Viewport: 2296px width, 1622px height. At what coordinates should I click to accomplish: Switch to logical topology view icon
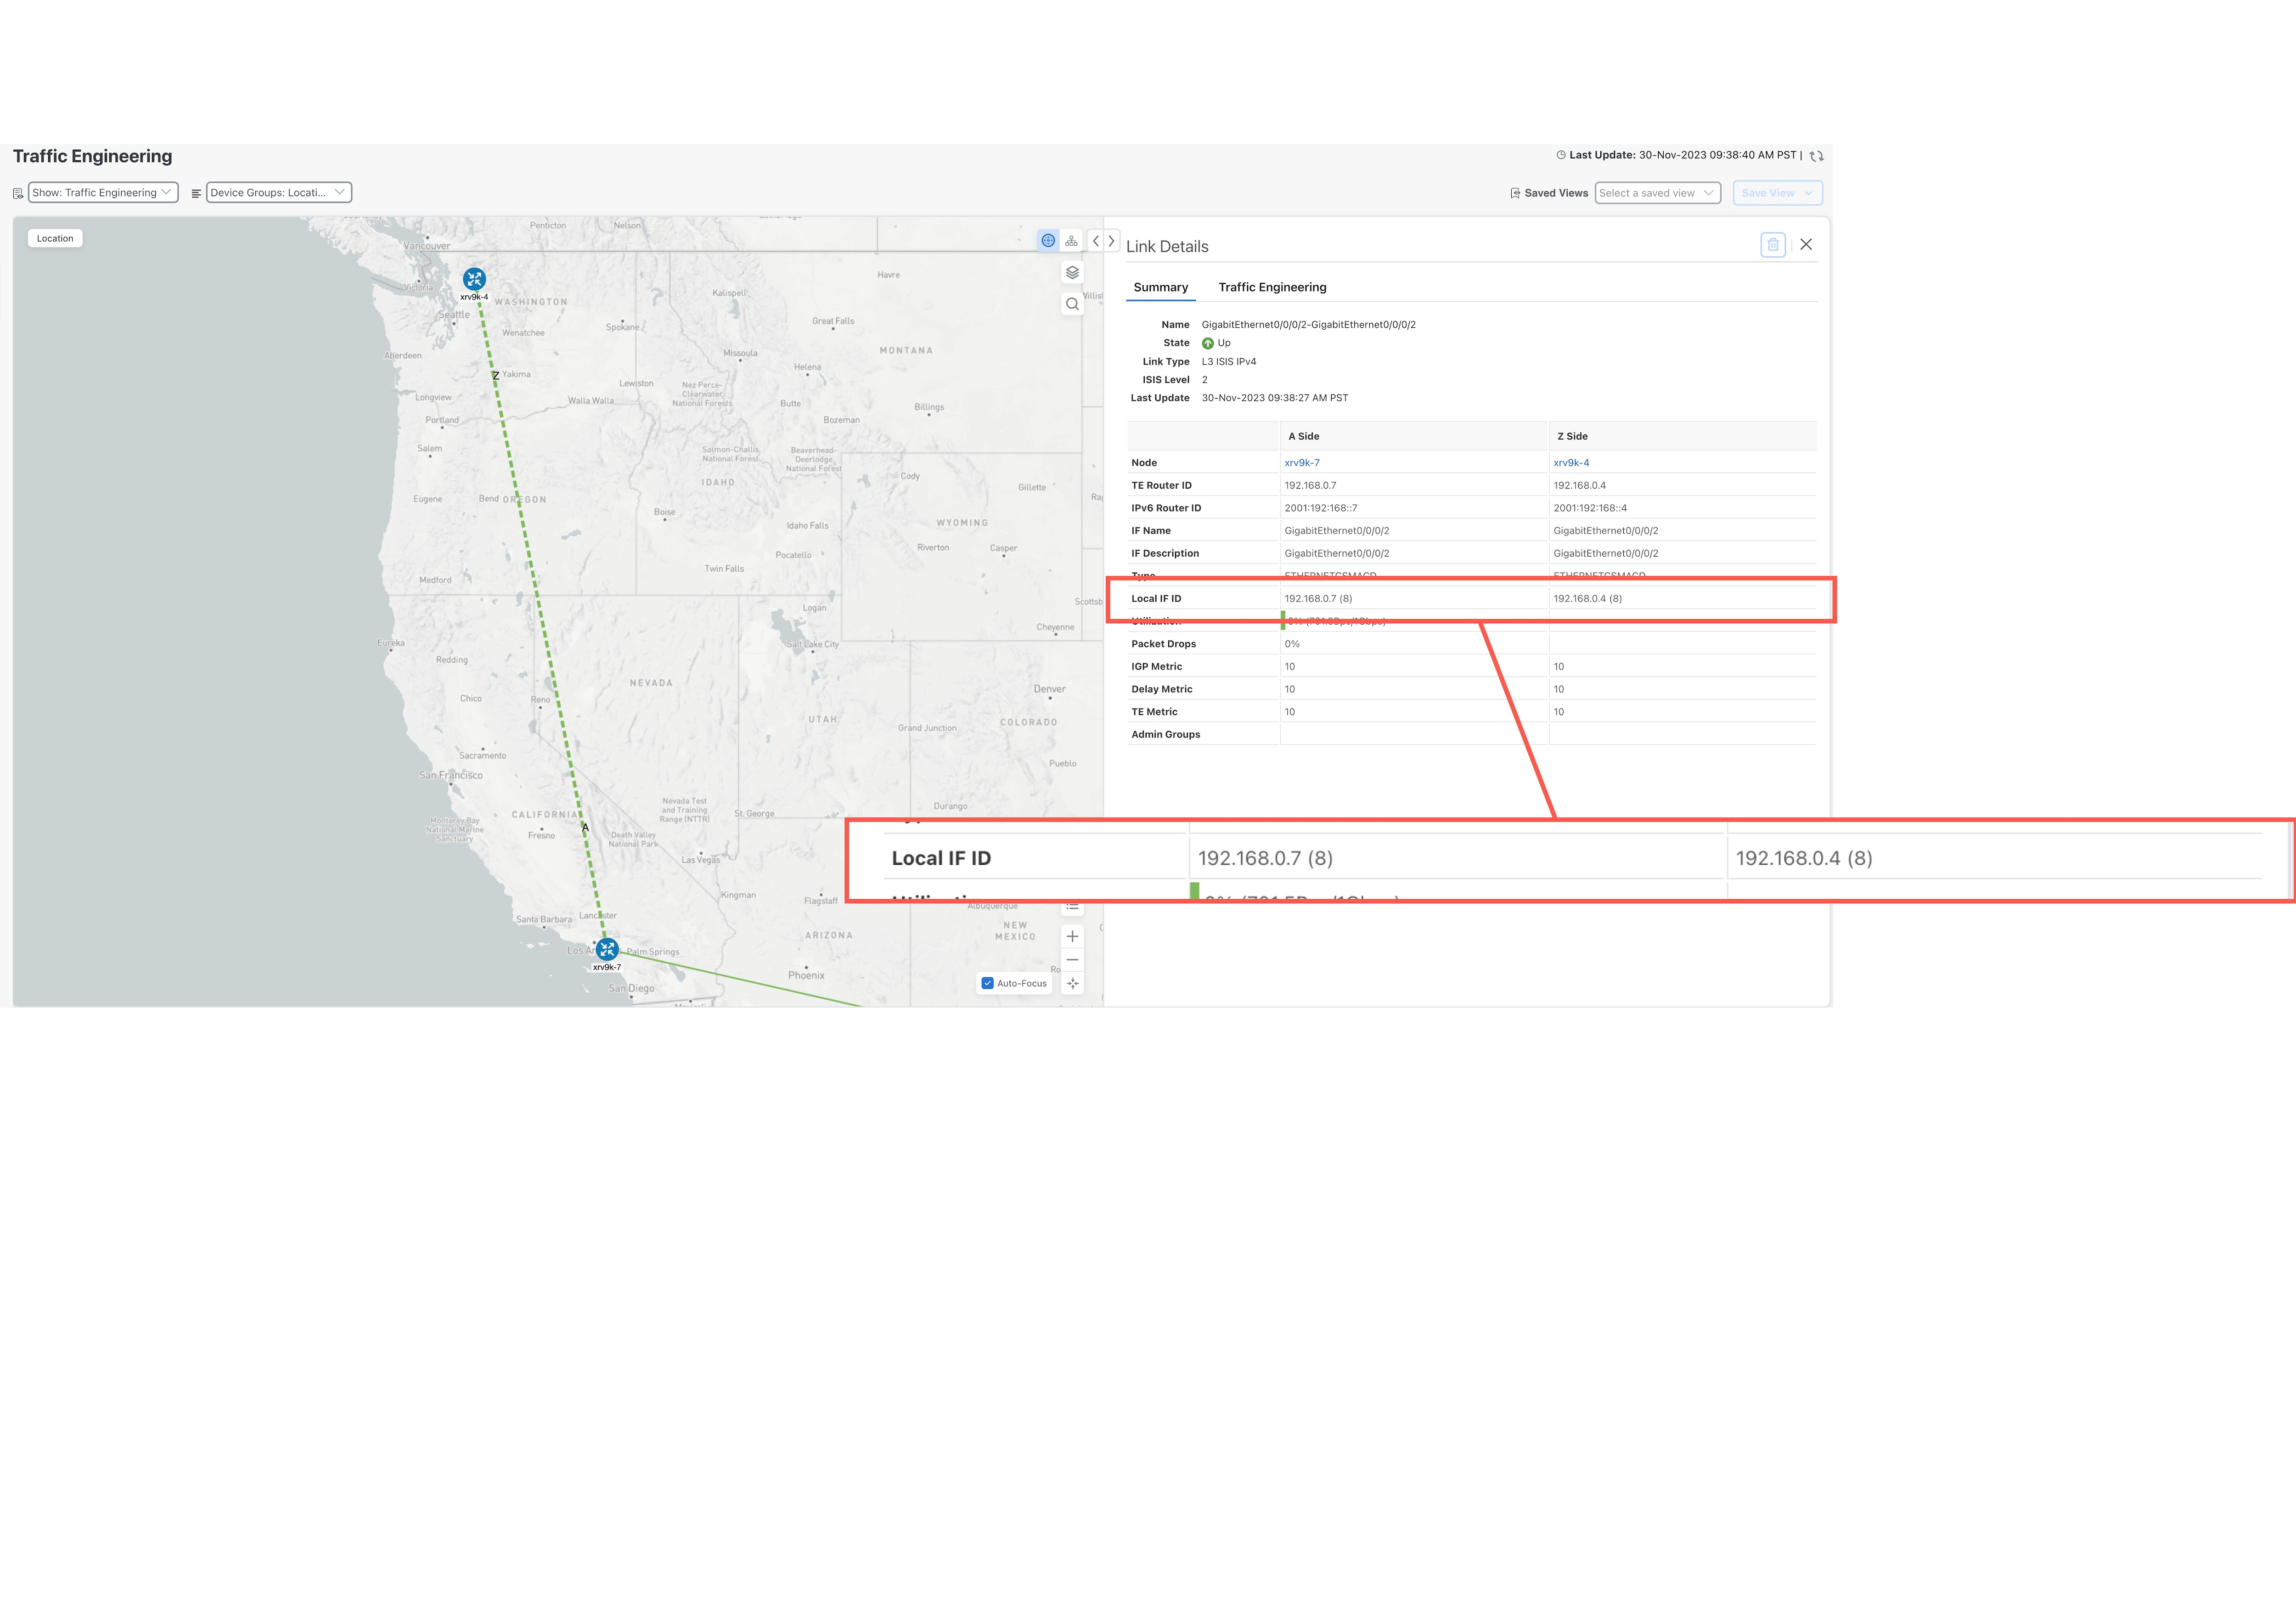pyautogui.click(x=1071, y=240)
